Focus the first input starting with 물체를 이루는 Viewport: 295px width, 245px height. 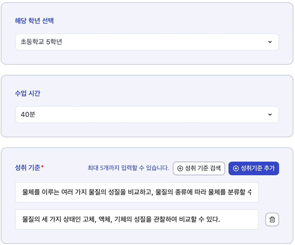137,192
